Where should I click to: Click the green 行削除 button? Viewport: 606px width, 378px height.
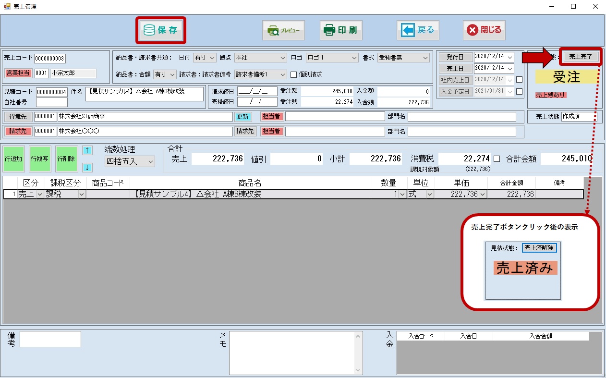66,159
